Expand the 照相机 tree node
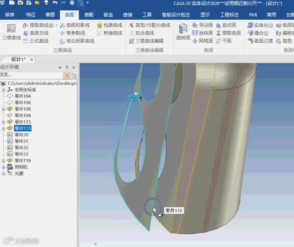The width and height of the screenshot is (294, 247). coord(3,167)
